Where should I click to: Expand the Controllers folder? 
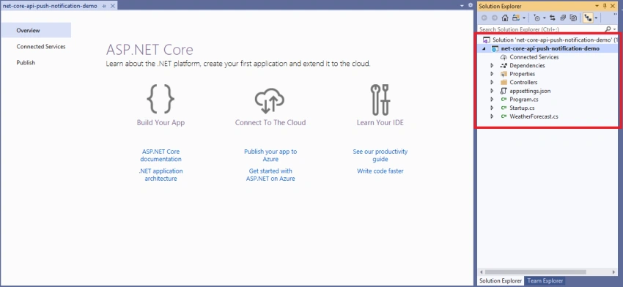point(492,83)
